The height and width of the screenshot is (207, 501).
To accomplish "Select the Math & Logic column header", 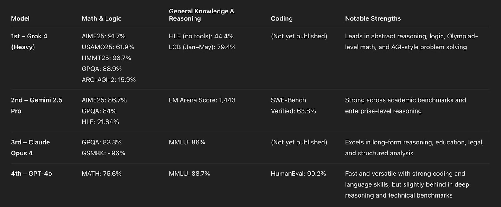I will tap(101, 18).
